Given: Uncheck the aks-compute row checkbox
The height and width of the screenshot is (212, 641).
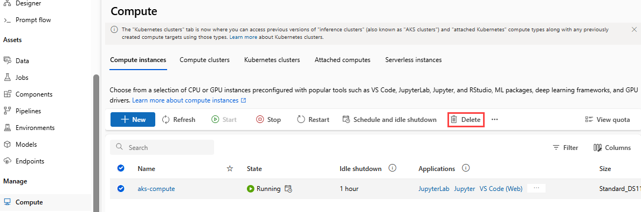Looking at the screenshot, I should pos(121,188).
